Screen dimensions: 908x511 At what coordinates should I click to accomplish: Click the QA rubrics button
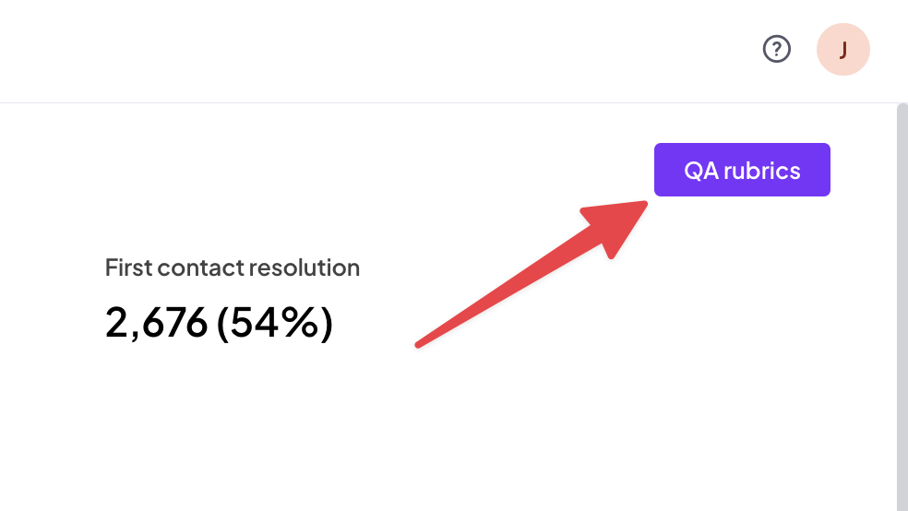tap(742, 170)
